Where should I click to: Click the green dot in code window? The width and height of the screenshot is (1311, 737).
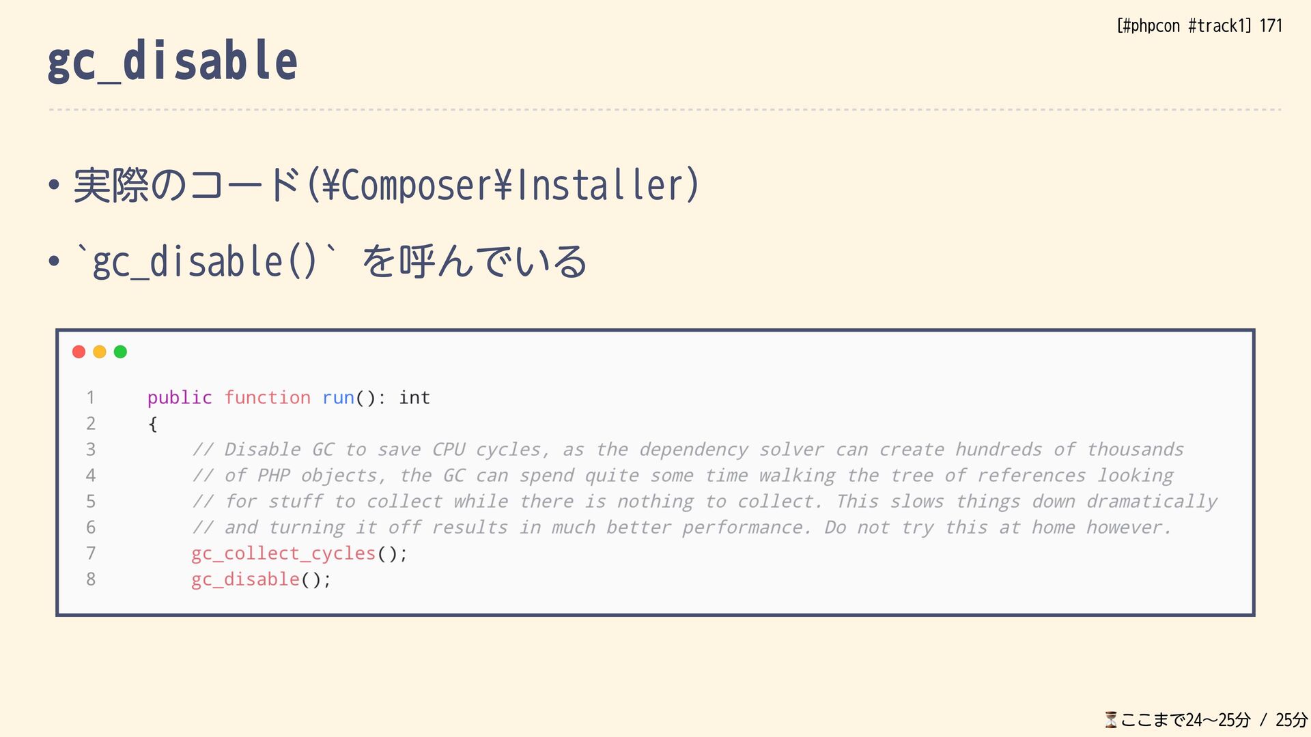click(120, 351)
